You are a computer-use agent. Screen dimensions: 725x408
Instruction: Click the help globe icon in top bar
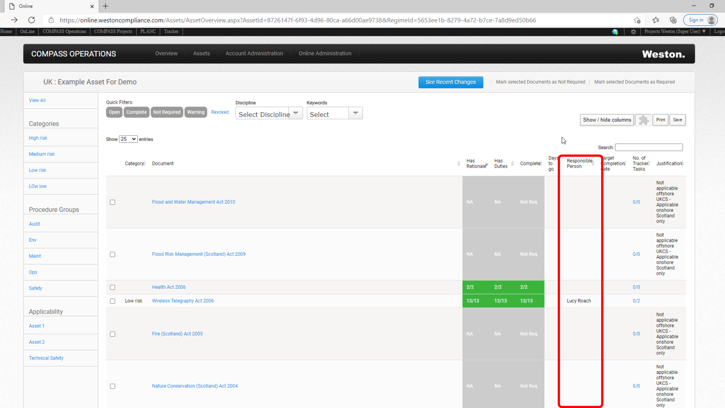click(615, 32)
